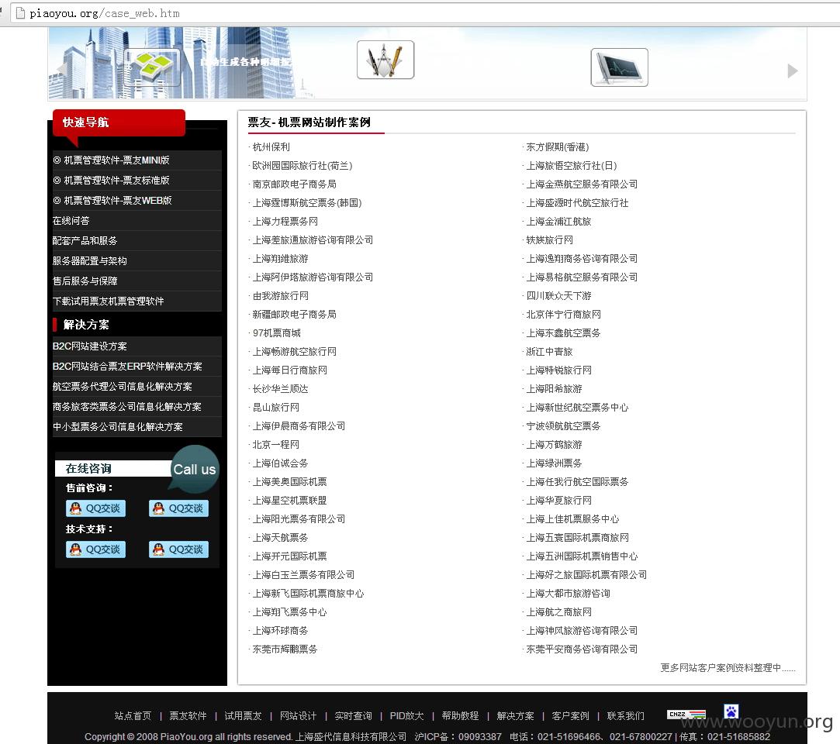The image size is (840, 744).
Task: Click the blue paw badge in footer
Action: point(731,711)
